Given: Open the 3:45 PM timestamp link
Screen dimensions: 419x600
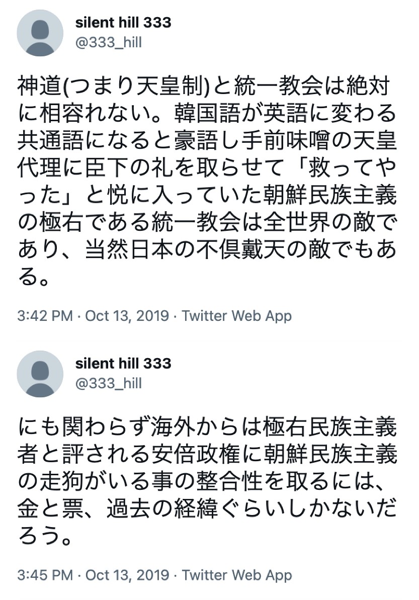Looking at the screenshot, I should tap(45, 575).
